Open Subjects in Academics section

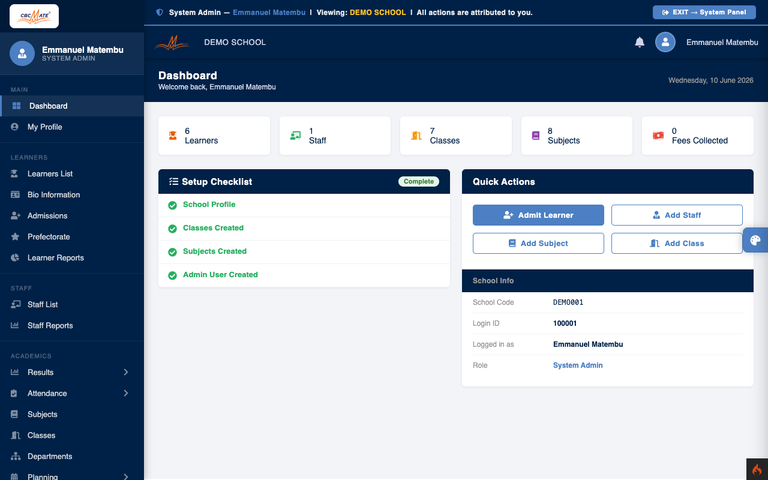(x=72, y=414)
